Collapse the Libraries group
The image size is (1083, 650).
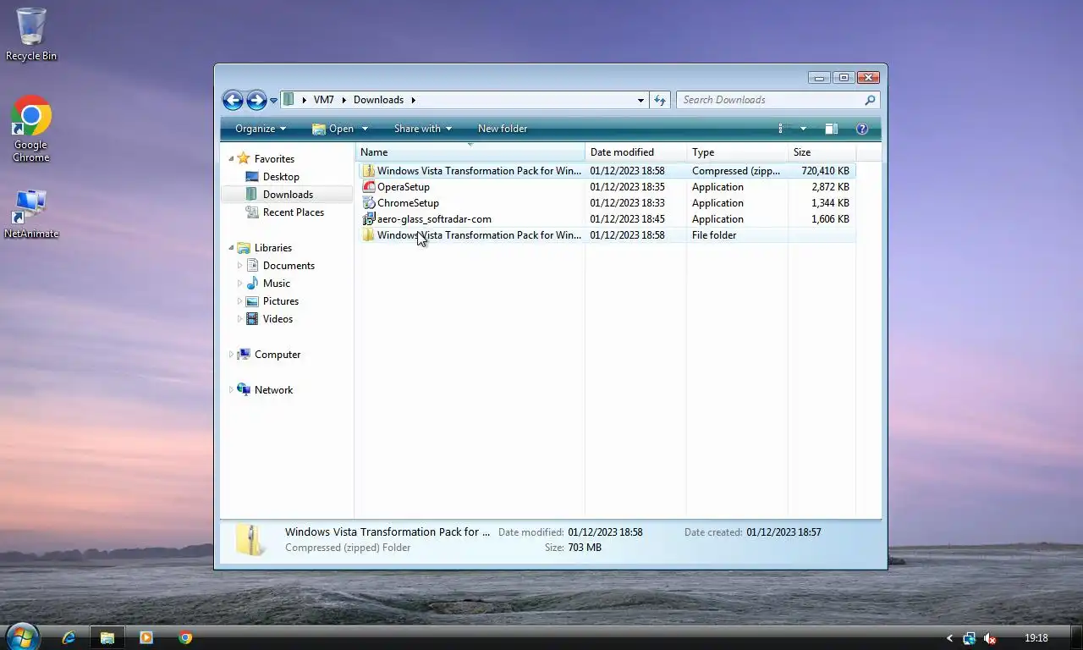point(230,247)
